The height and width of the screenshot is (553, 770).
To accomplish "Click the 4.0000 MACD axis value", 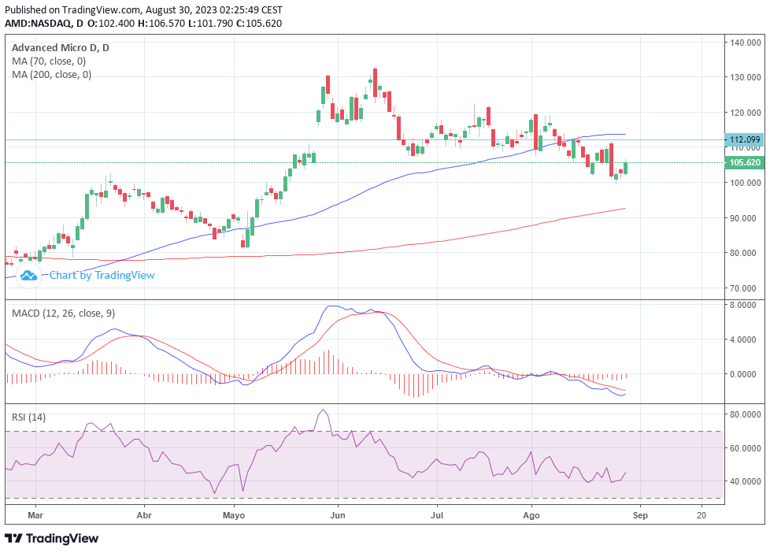I will tap(743, 340).
